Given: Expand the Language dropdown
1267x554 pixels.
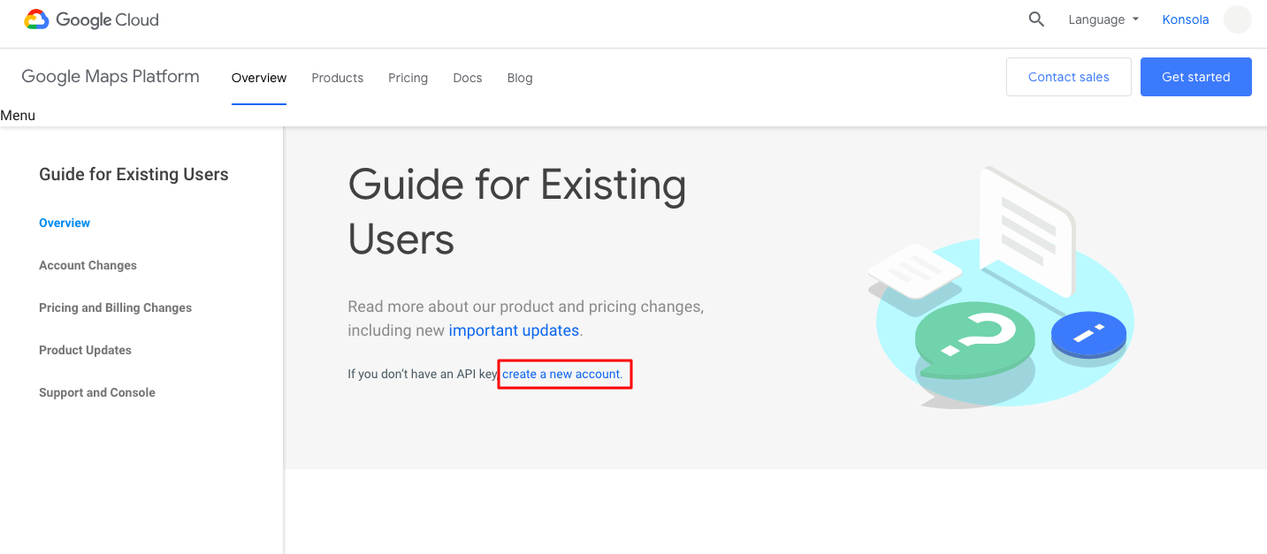Looking at the screenshot, I should [x=1103, y=19].
